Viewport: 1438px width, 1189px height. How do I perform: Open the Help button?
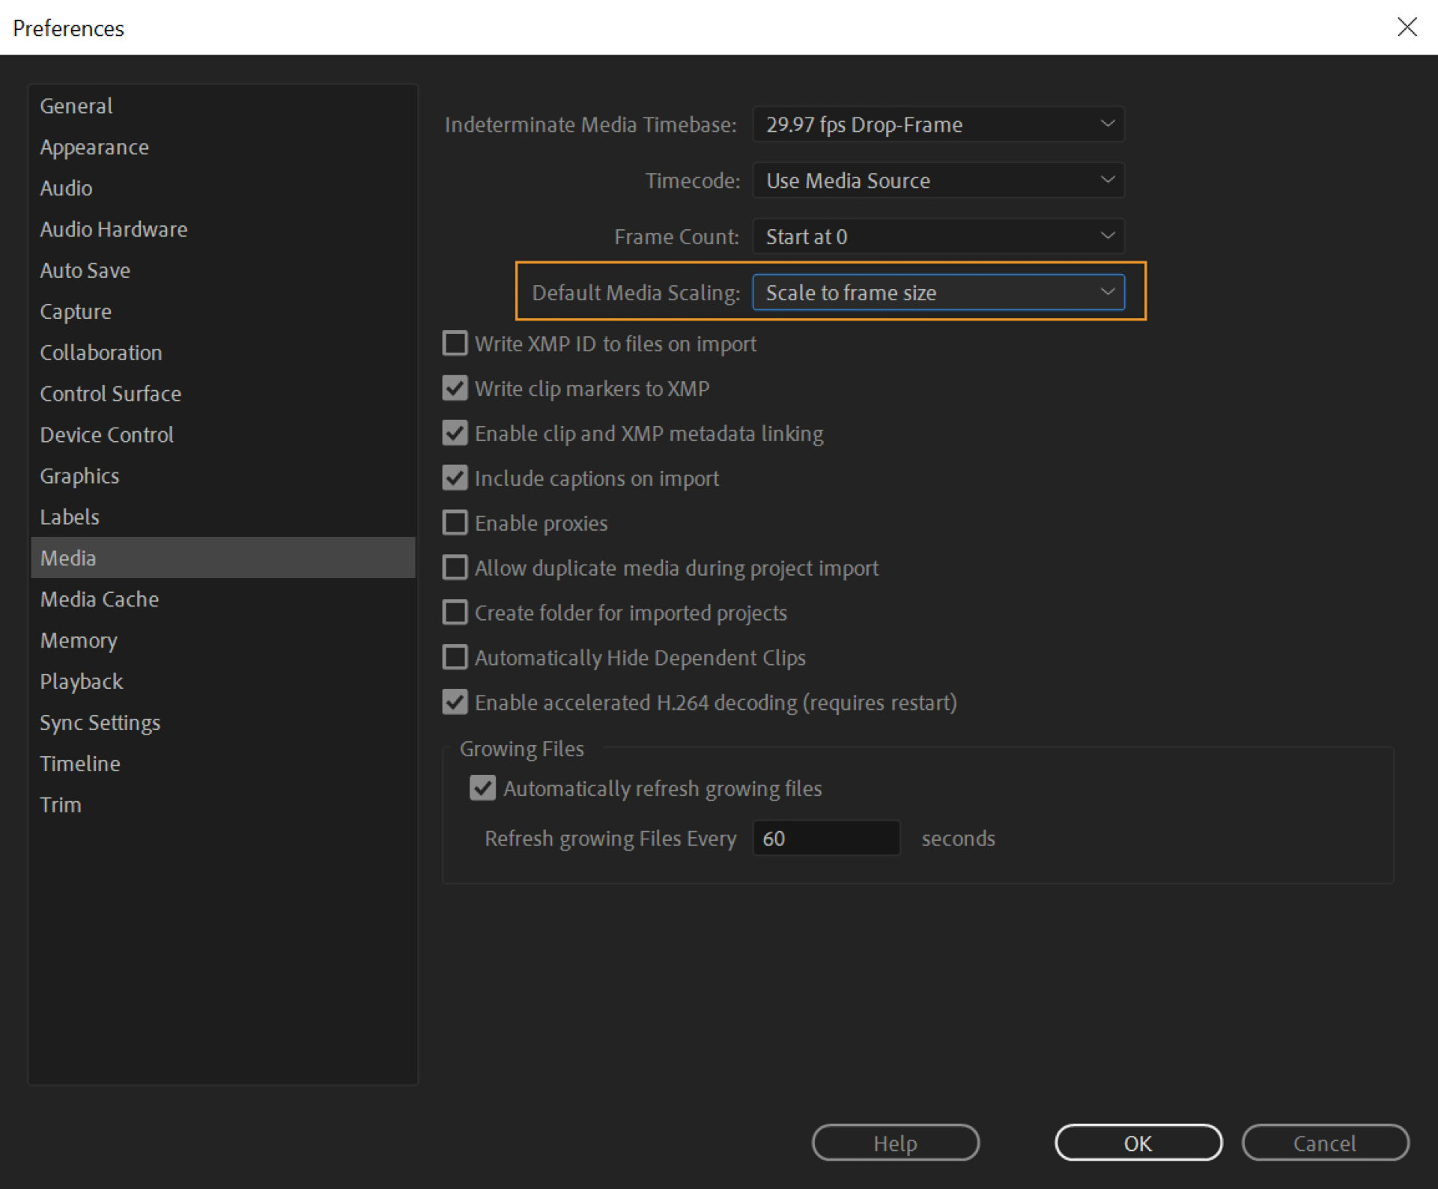[x=895, y=1143]
